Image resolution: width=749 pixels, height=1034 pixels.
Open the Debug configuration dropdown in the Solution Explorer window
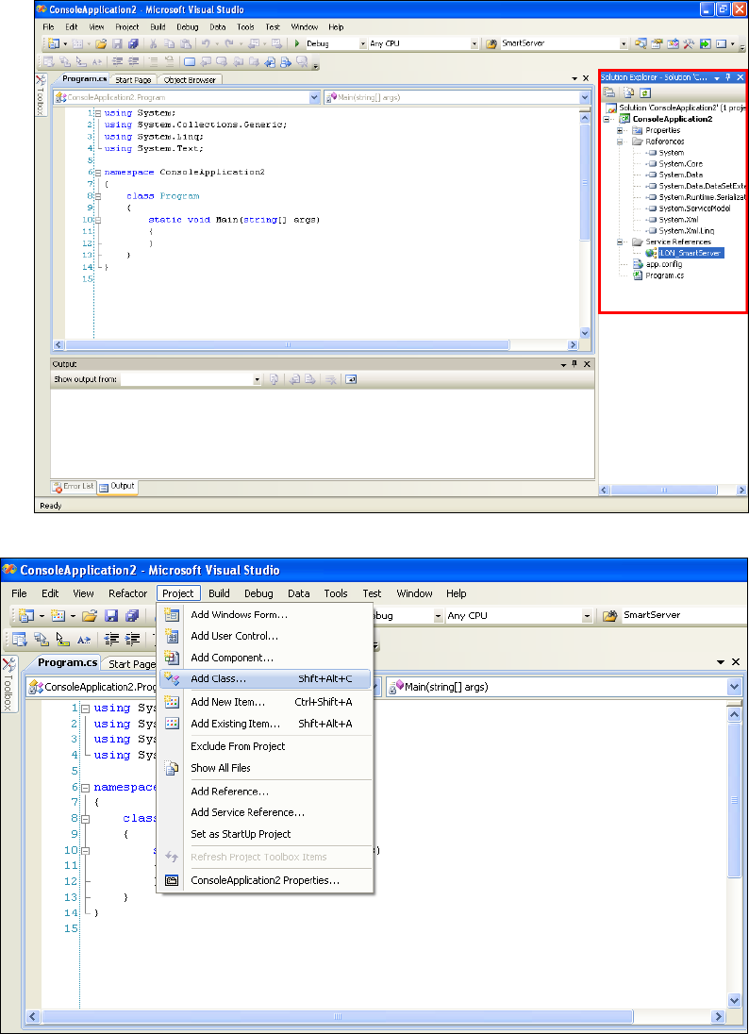click(362, 43)
